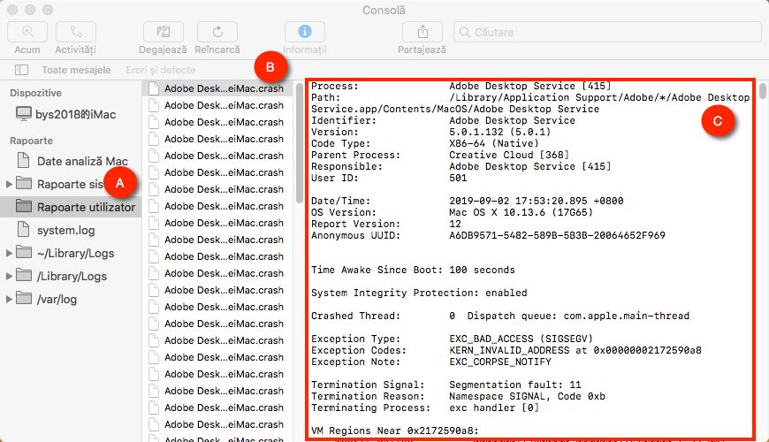
Task: Click the Date analiză Mac document icon
Action: coord(23,160)
